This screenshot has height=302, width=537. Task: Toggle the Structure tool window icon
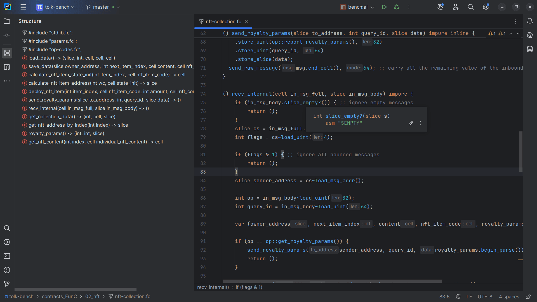(7, 53)
